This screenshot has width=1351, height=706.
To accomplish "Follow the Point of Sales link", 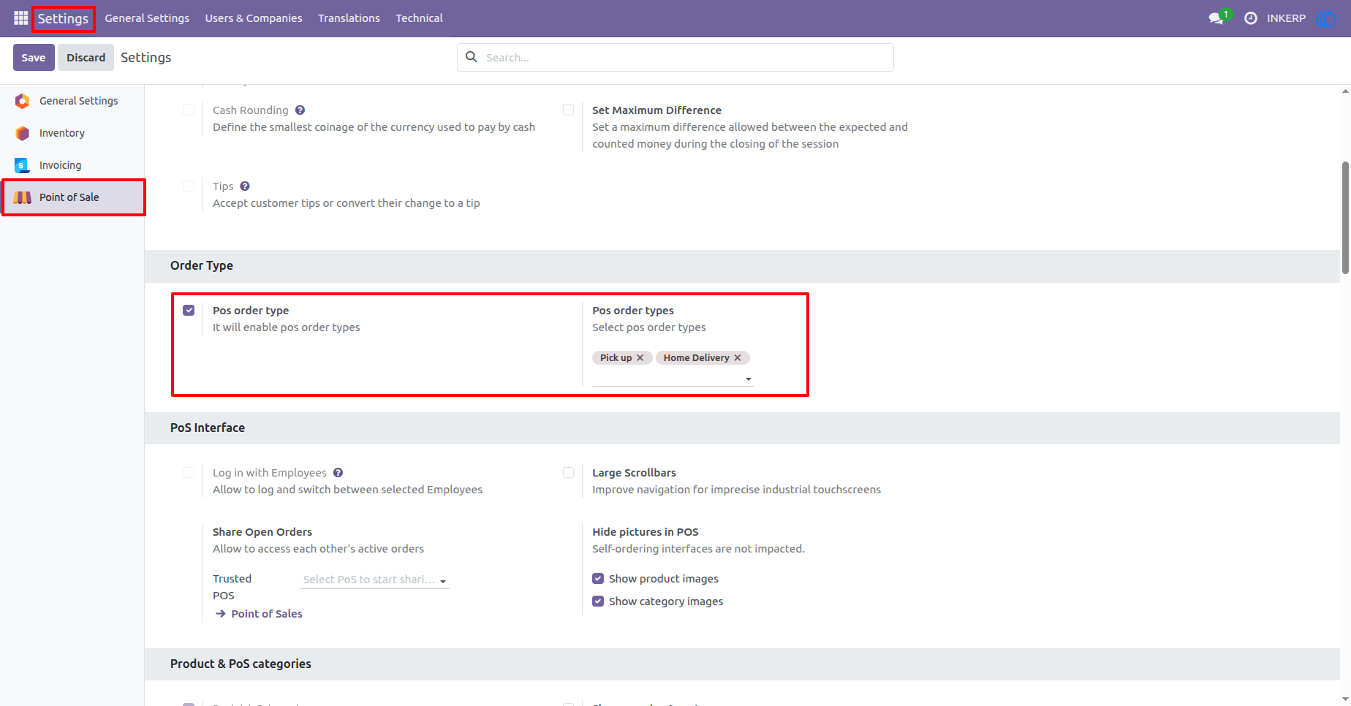I will tap(267, 614).
